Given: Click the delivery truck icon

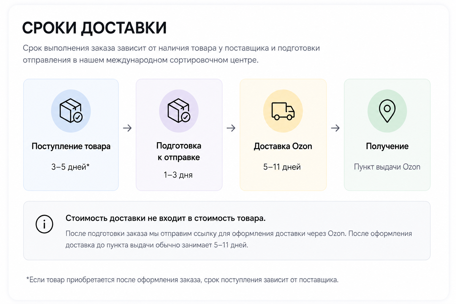Looking at the screenshot, I should (283, 111).
